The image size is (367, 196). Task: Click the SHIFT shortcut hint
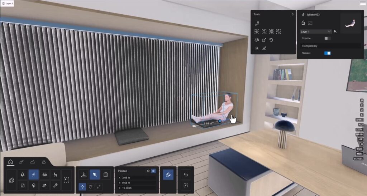point(359,119)
